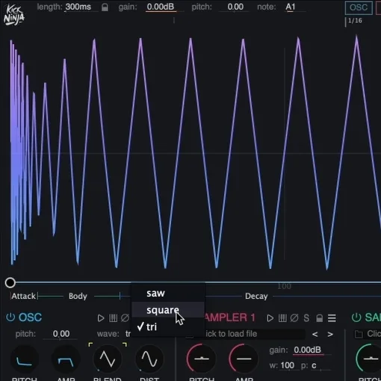This screenshot has height=381, width=381.
Task: Click the OSC pitch 0.00 value
Action: [61, 334]
